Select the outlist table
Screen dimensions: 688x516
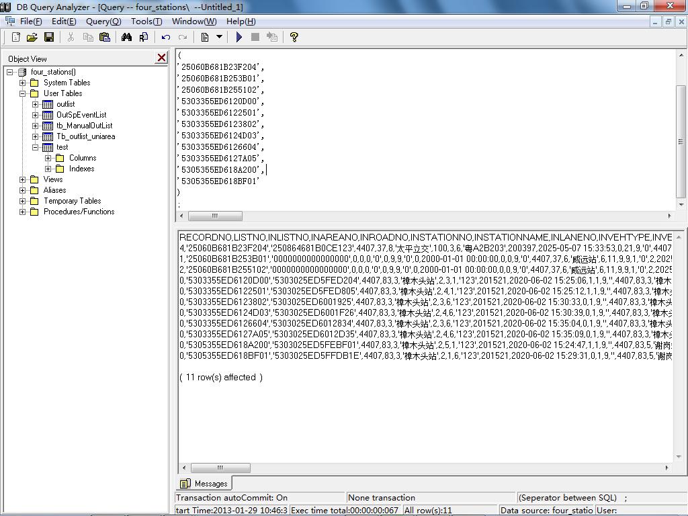click(x=65, y=104)
